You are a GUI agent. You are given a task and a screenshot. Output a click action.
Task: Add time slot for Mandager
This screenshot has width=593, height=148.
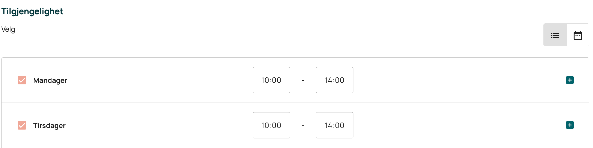coord(570,80)
